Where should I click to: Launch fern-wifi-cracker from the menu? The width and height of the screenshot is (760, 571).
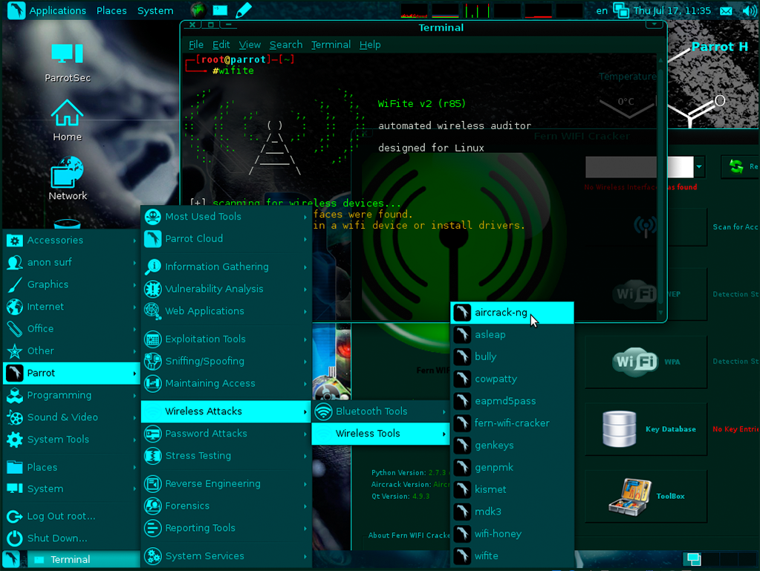tap(513, 423)
